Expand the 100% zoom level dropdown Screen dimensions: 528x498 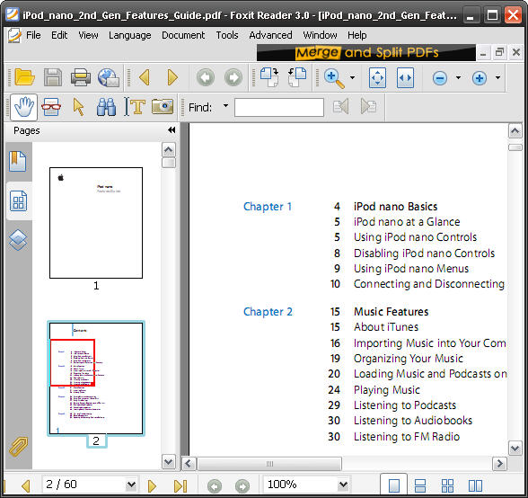coord(343,485)
